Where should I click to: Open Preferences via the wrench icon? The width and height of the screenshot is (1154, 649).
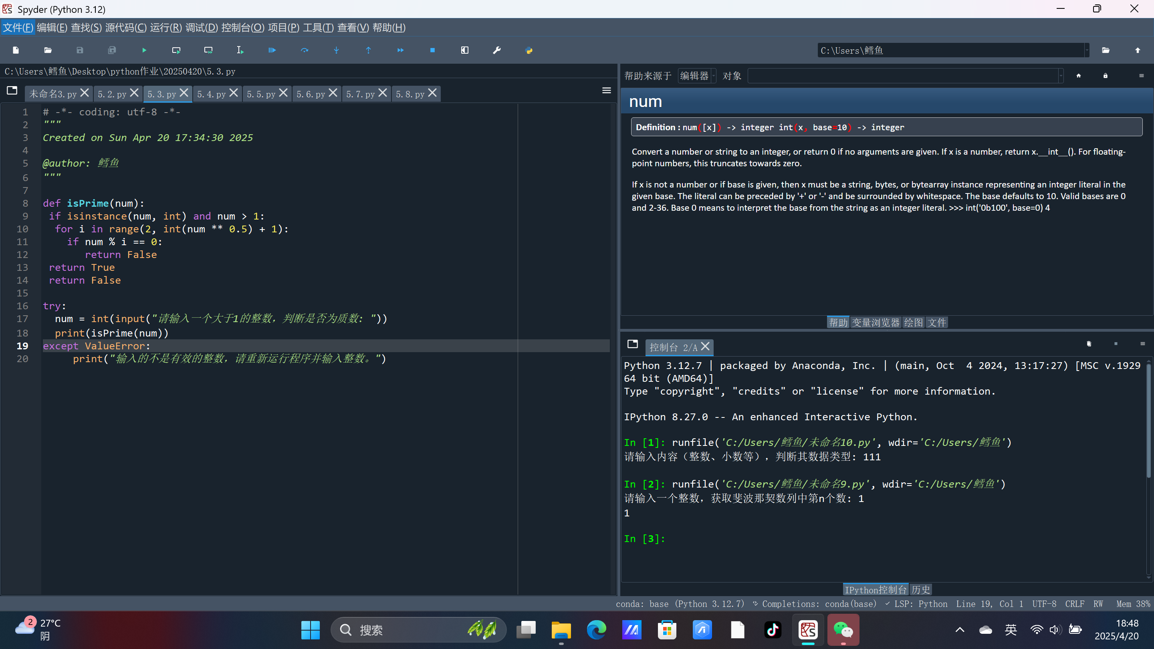[x=496, y=50]
